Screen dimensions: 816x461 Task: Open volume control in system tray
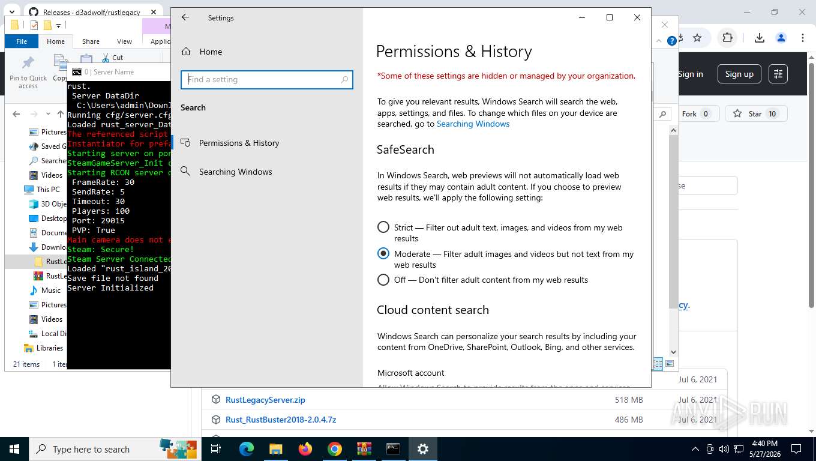724,449
